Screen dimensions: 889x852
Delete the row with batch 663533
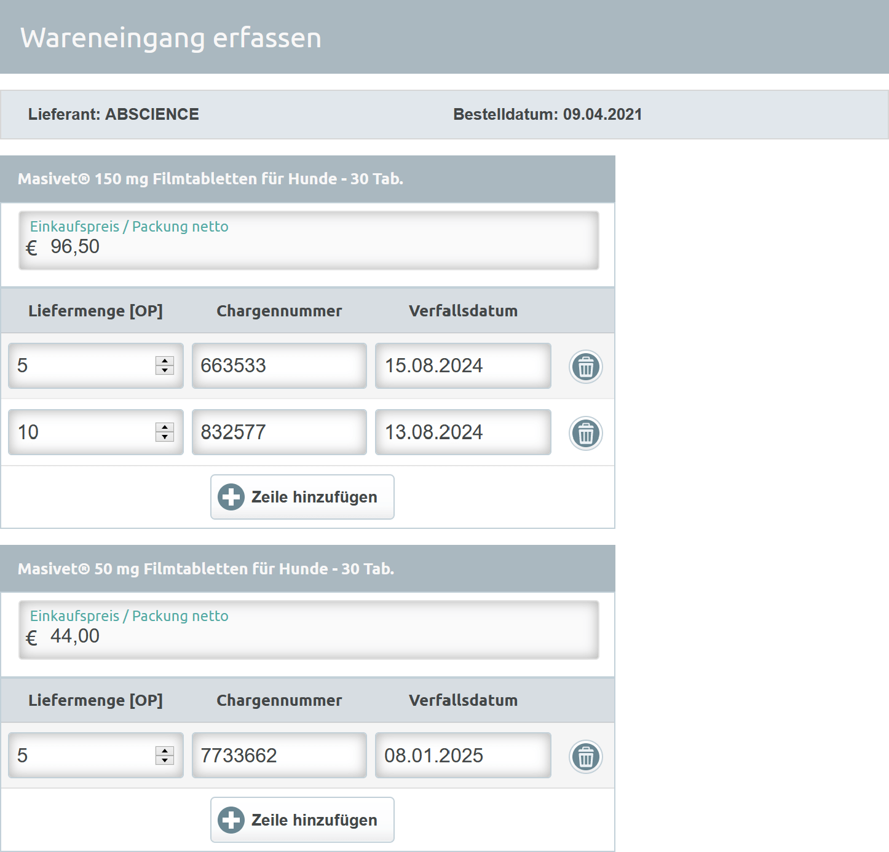coord(586,367)
